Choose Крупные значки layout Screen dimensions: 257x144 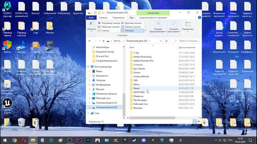point(131,23)
